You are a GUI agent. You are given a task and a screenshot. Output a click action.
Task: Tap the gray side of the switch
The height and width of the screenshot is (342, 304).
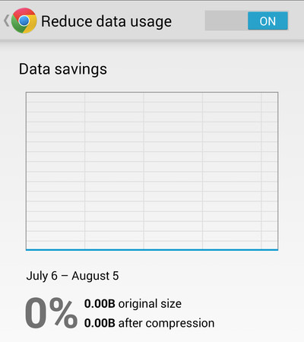(226, 21)
